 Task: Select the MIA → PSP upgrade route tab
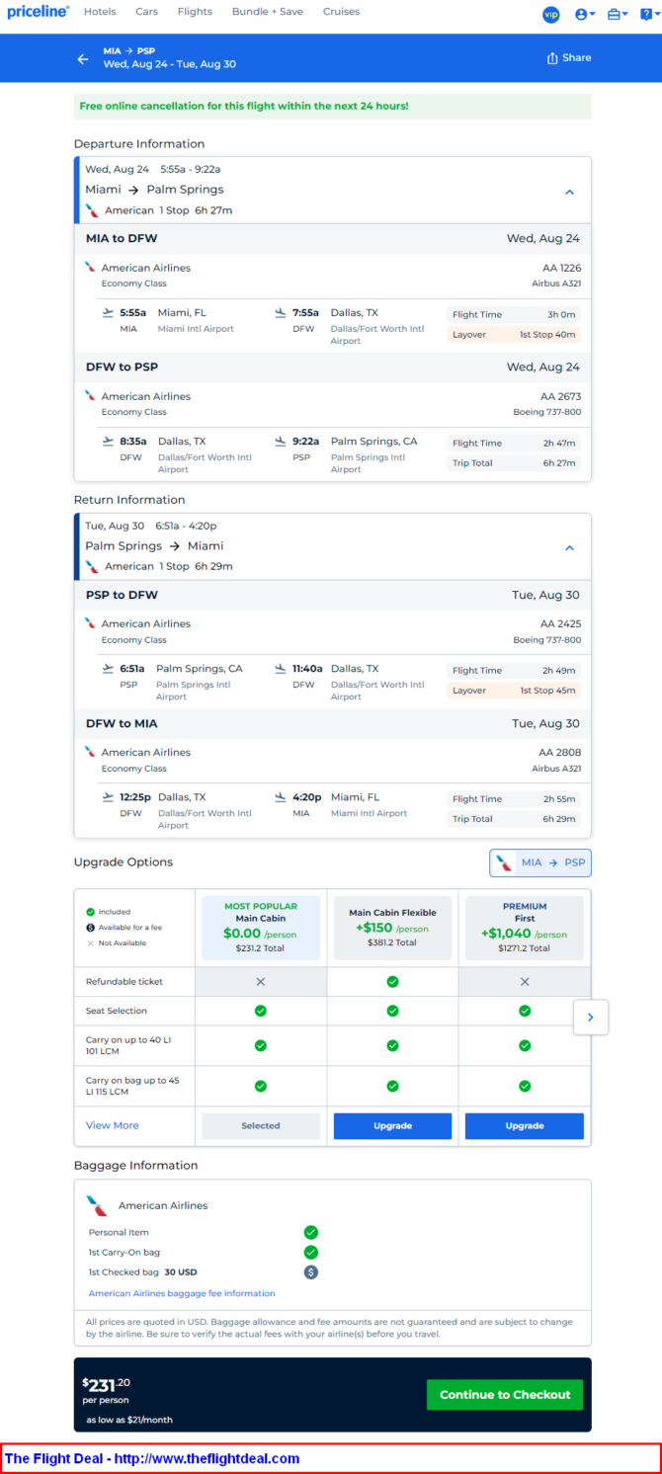(540, 862)
